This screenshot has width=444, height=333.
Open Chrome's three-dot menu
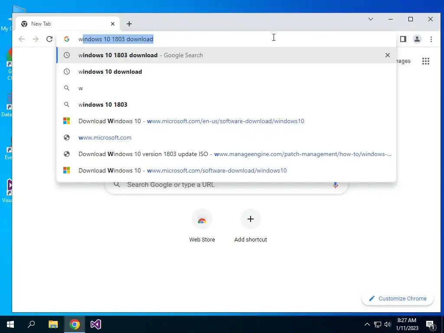(431, 39)
